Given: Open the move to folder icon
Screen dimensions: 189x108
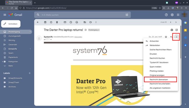Looking at the screenshot, I should 85,22.
